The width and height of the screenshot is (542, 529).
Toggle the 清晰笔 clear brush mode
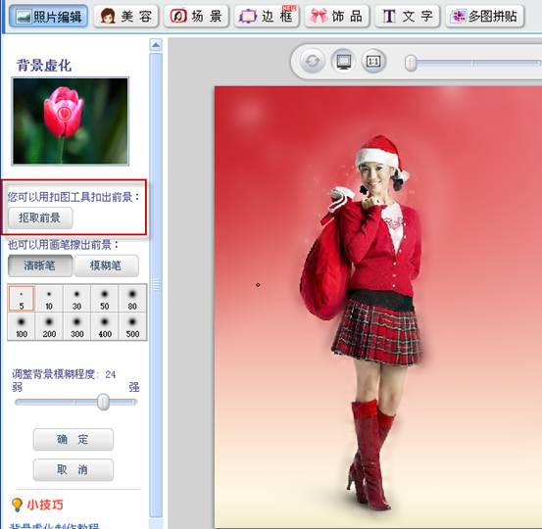(x=40, y=265)
